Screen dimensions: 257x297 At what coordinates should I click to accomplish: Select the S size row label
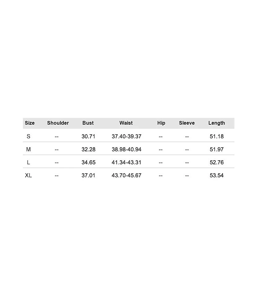coord(28,136)
